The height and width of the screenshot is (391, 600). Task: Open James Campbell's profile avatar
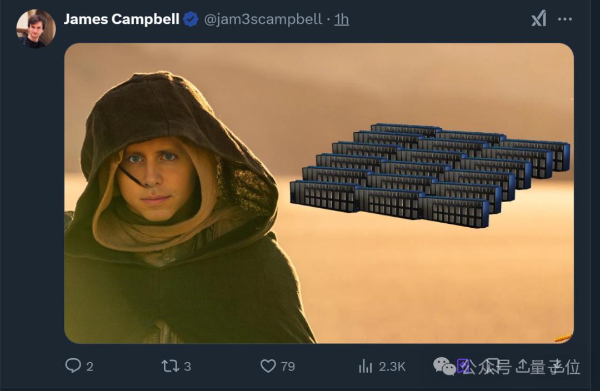click(x=36, y=28)
